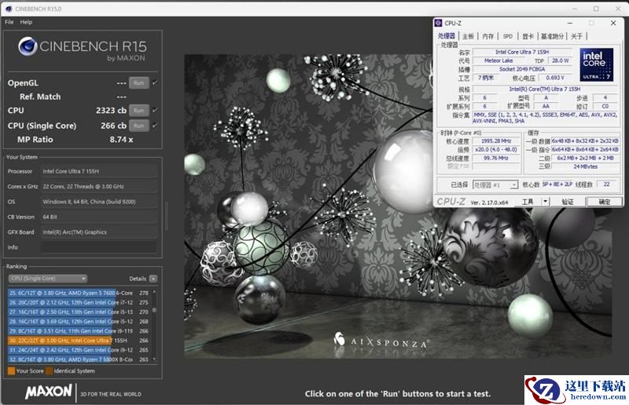Run the OpenGL benchmark test
Screen dimensions: 629x405
138,82
